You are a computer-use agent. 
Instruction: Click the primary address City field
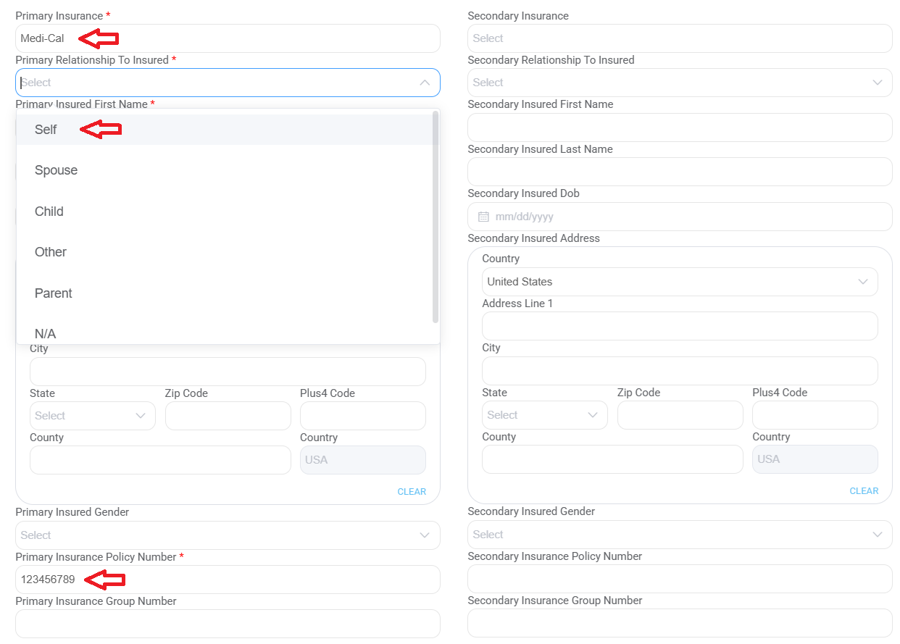click(228, 372)
